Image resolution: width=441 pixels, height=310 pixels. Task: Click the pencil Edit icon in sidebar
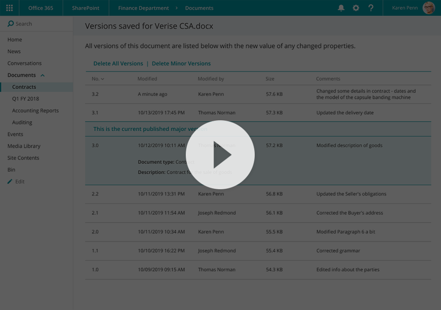(10, 181)
